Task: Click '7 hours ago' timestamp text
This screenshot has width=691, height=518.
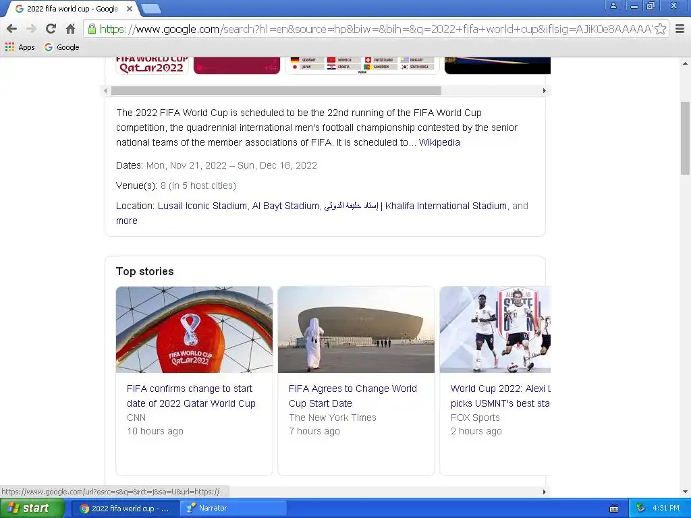Action: (314, 431)
